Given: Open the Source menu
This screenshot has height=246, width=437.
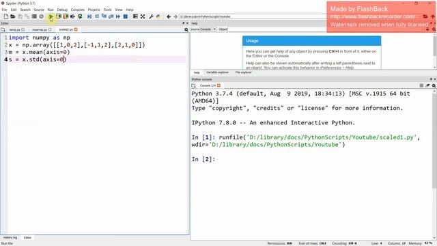Looking at the screenshot, I should tap(39, 10).
